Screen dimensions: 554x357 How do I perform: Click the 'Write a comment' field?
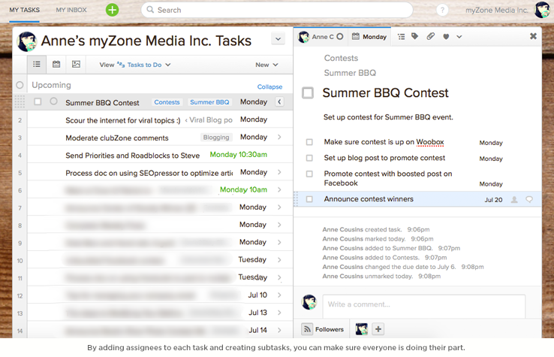pyautogui.click(x=423, y=306)
